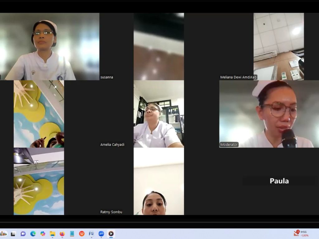Select the media player taskbar icon
This screenshot has height=239, width=319.
coord(111,234)
